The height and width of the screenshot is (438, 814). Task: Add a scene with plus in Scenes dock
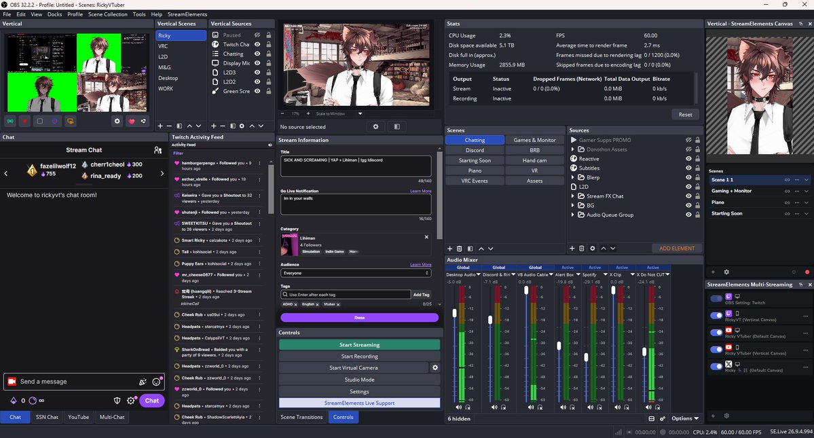tap(450, 249)
